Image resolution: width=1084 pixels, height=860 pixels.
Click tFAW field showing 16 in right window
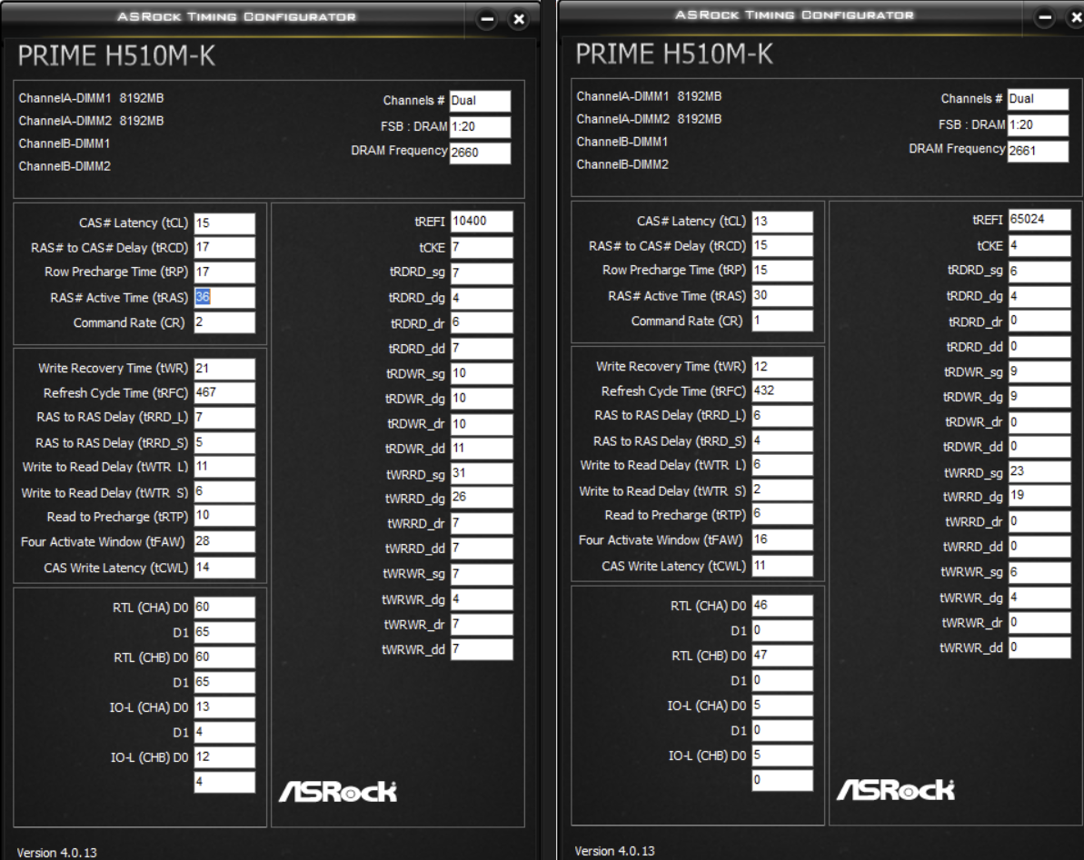[x=782, y=539]
